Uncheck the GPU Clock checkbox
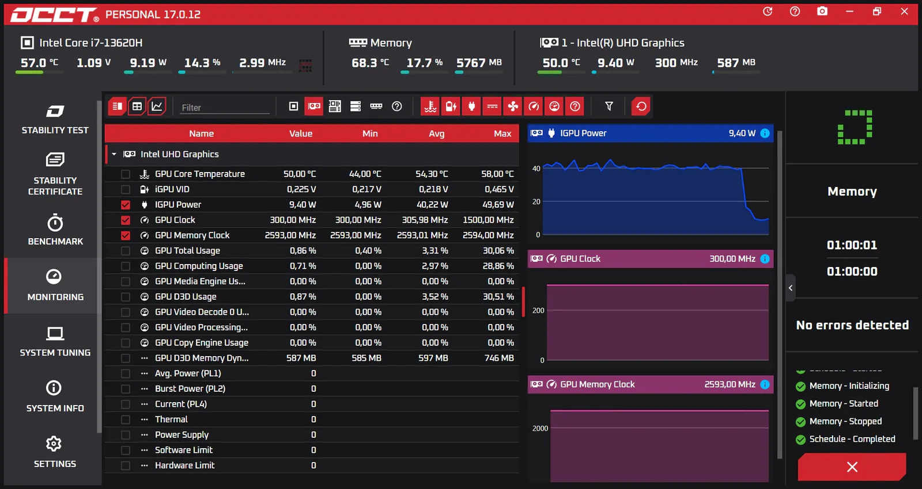The width and height of the screenshot is (922, 489). [x=125, y=220]
